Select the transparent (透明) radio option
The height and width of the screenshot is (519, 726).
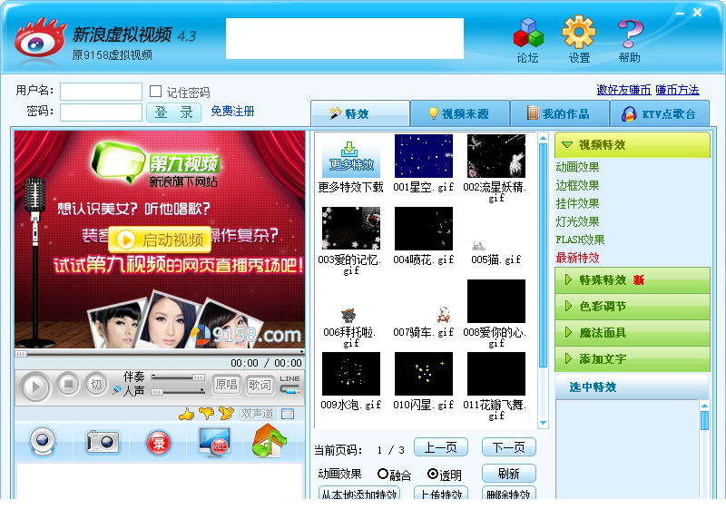(x=433, y=474)
